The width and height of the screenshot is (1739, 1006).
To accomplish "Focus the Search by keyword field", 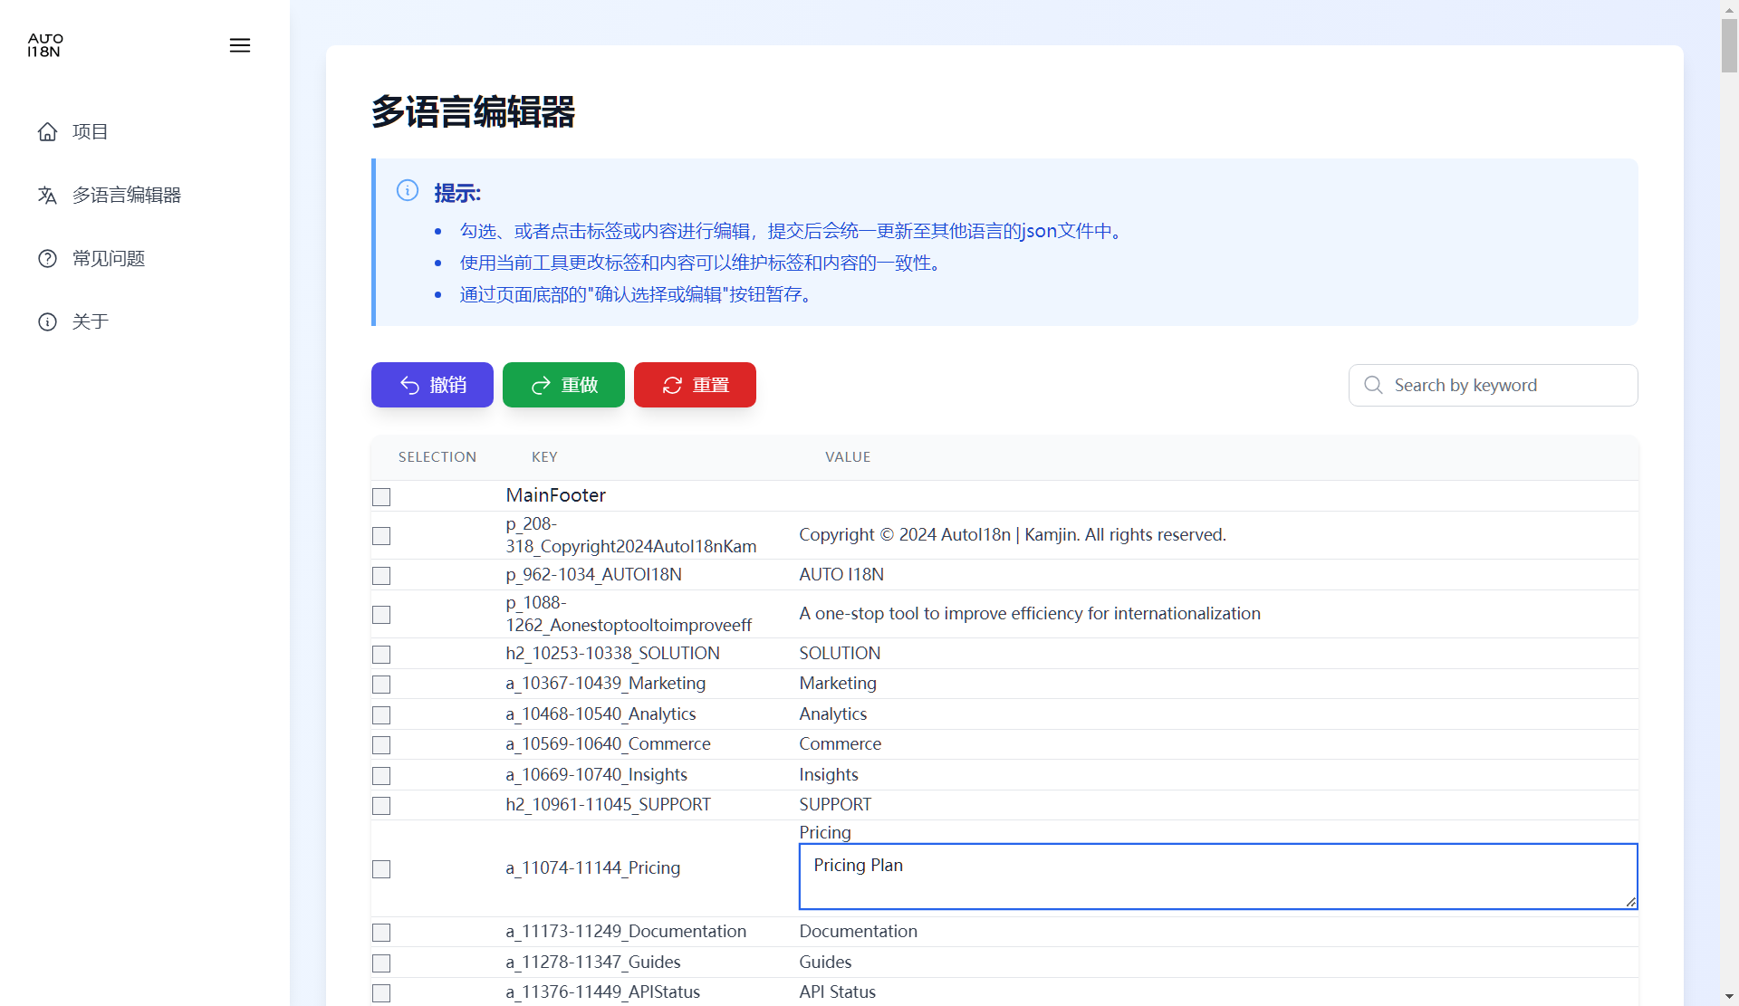I will pyautogui.click(x=1493, y=385).
